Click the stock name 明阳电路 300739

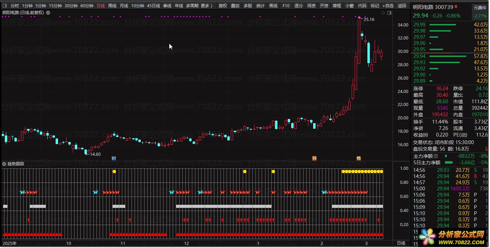click(x=433, y=7)
